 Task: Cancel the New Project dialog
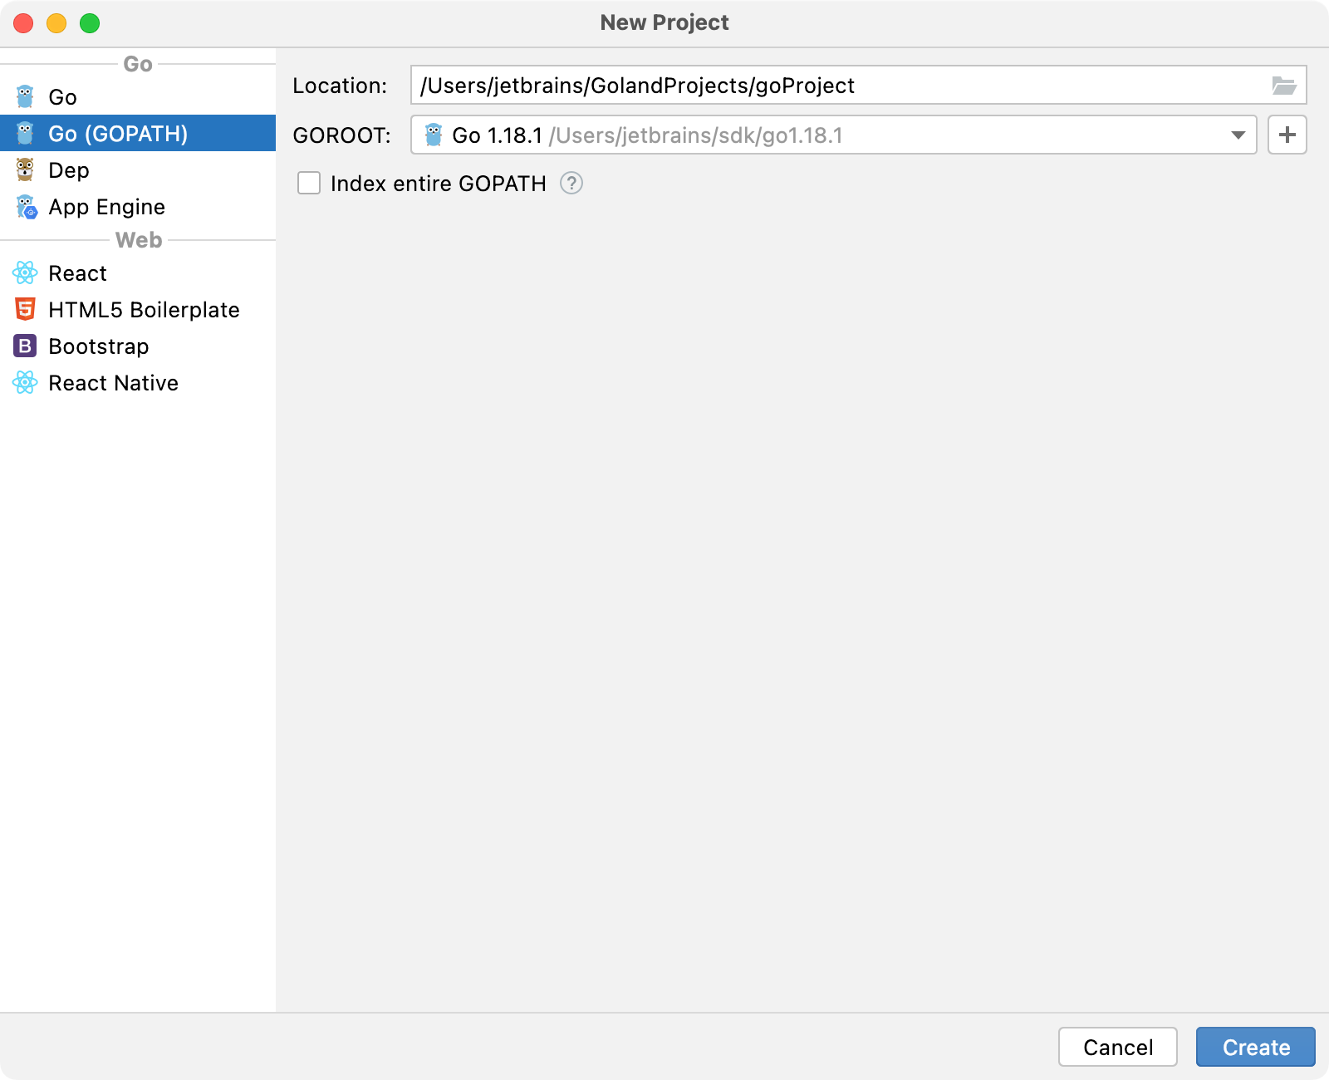click(x=1118, y=1047)
